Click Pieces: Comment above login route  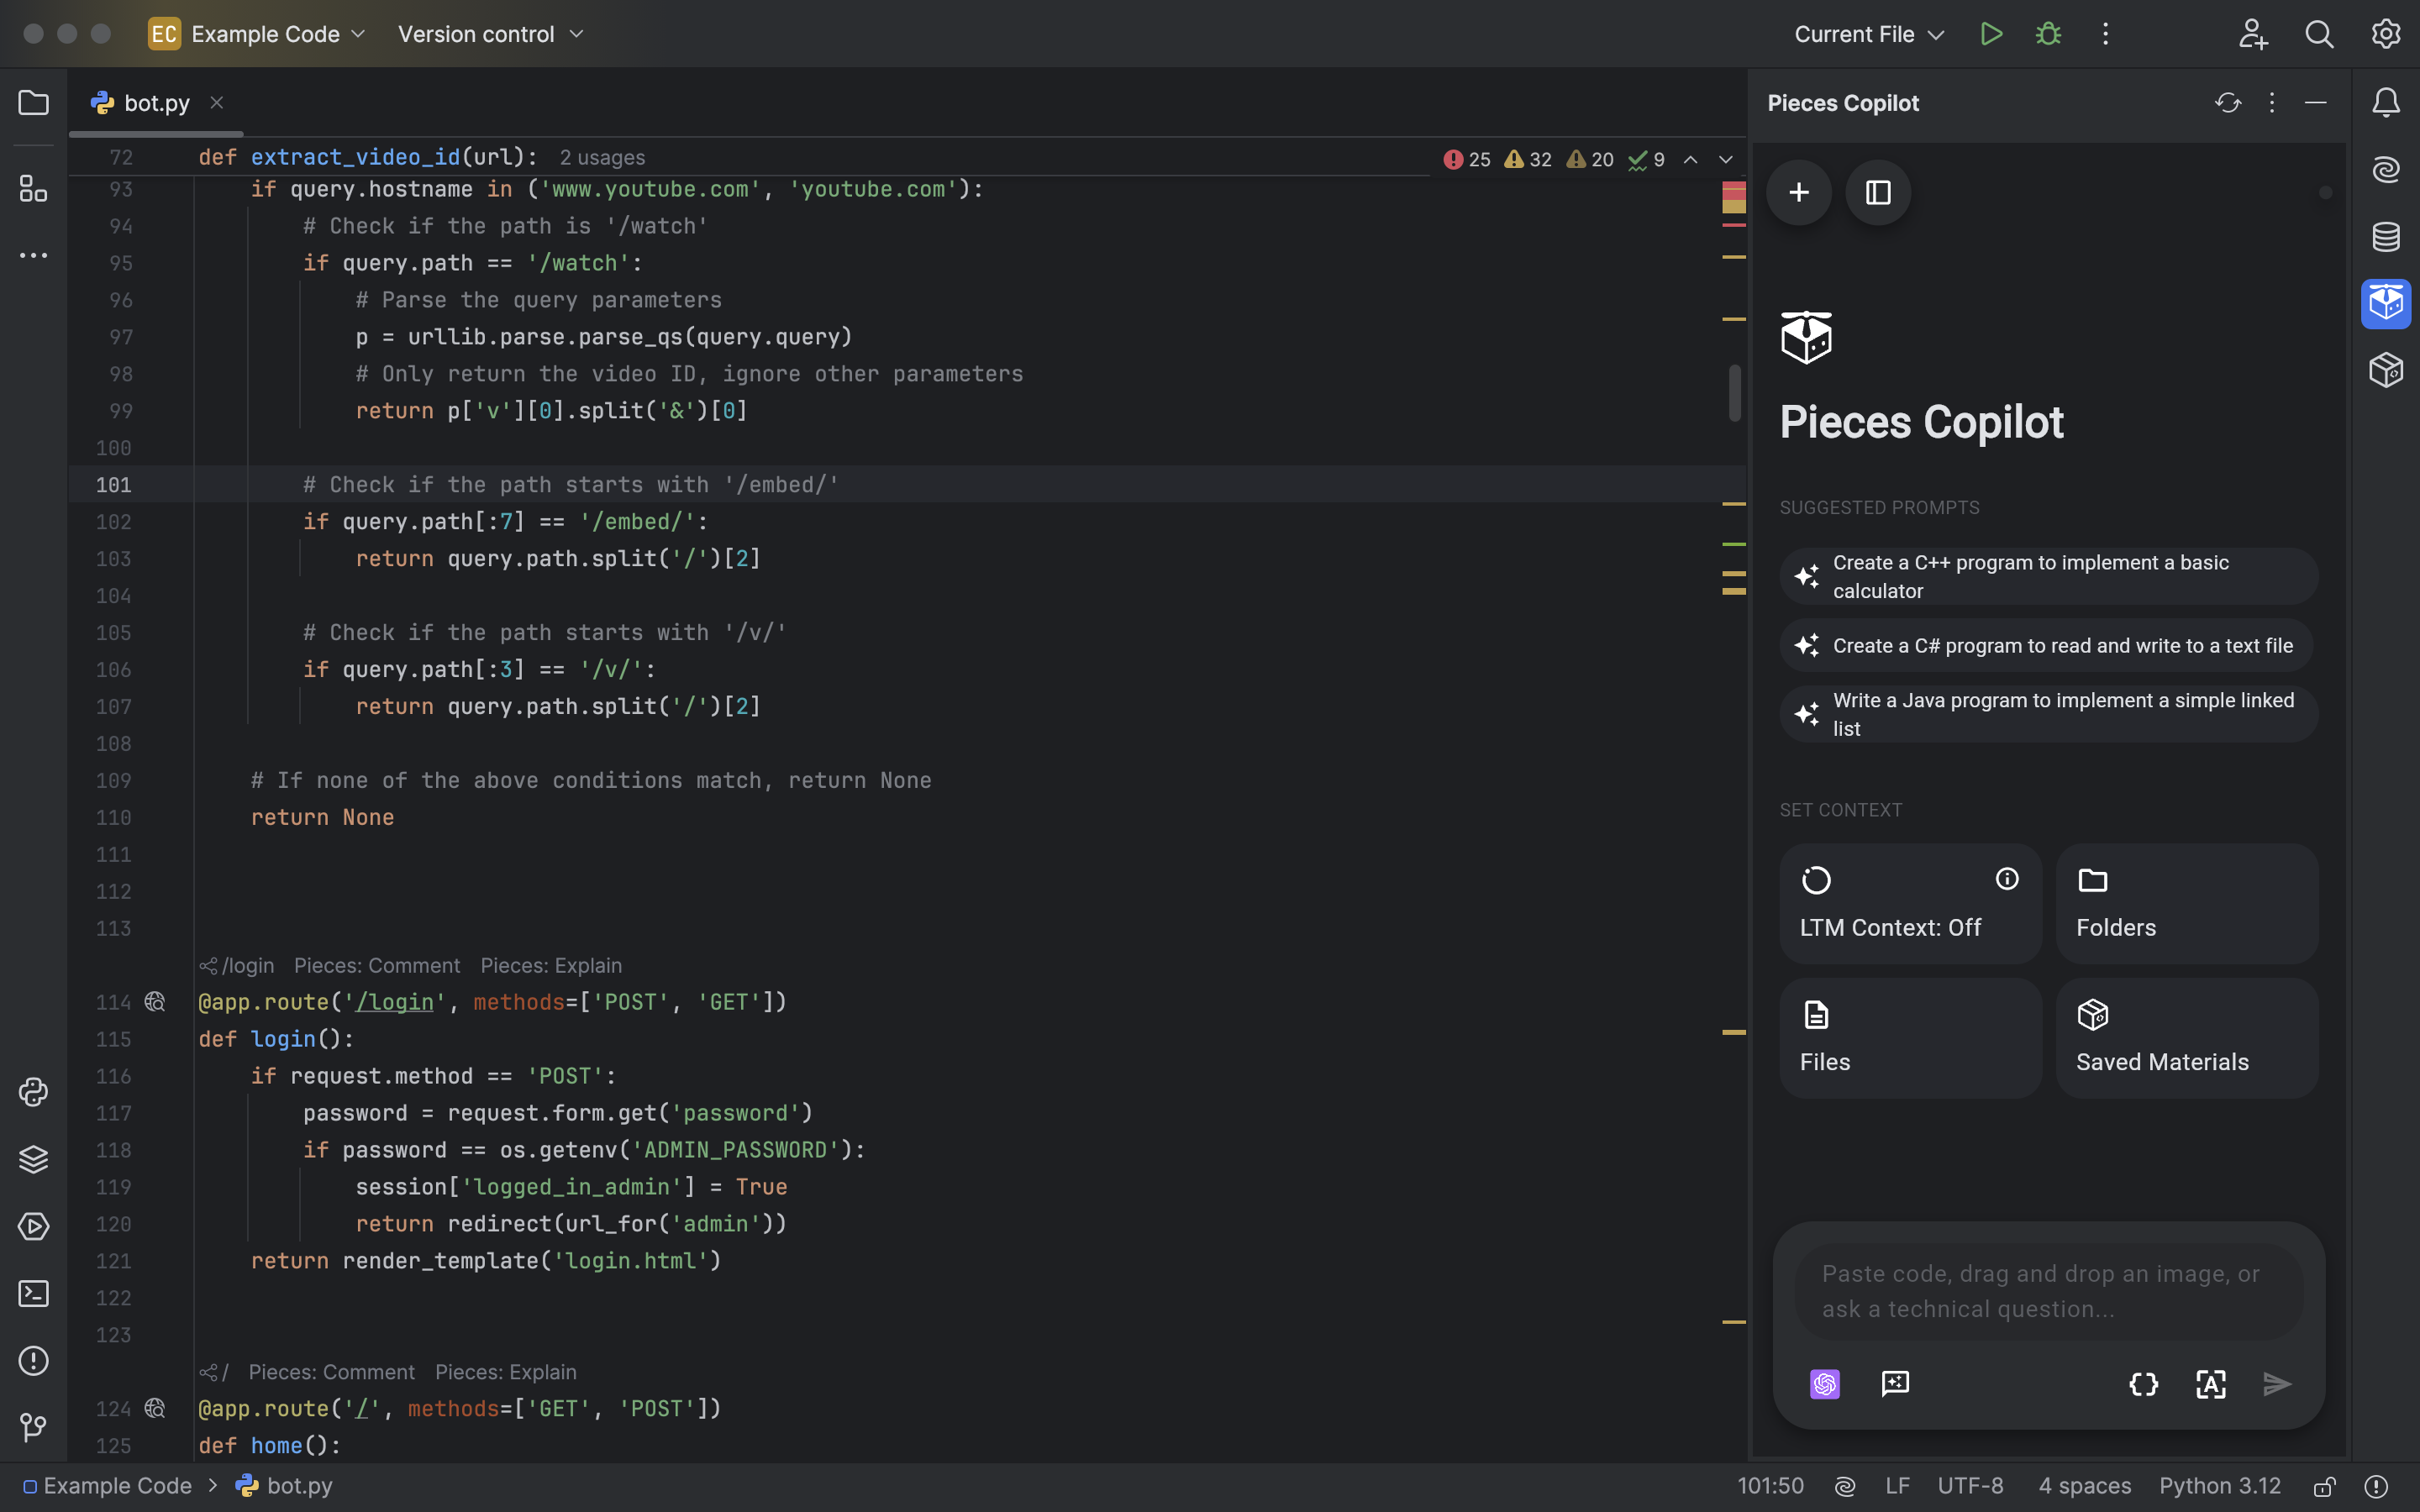377,965
